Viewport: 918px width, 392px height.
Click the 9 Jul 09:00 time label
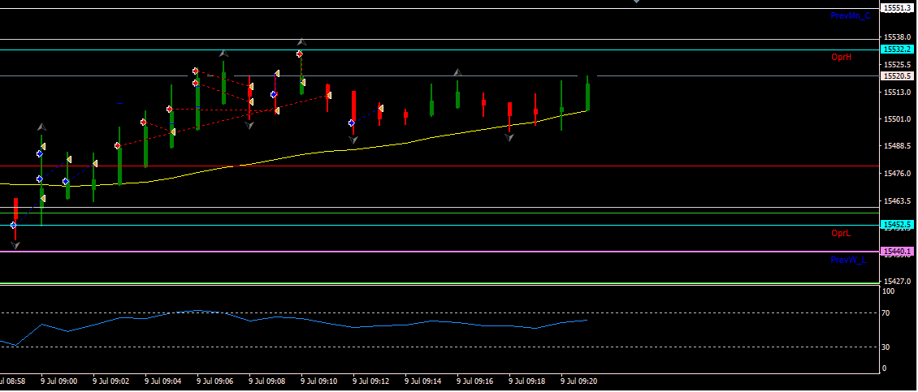coord(59,381)
